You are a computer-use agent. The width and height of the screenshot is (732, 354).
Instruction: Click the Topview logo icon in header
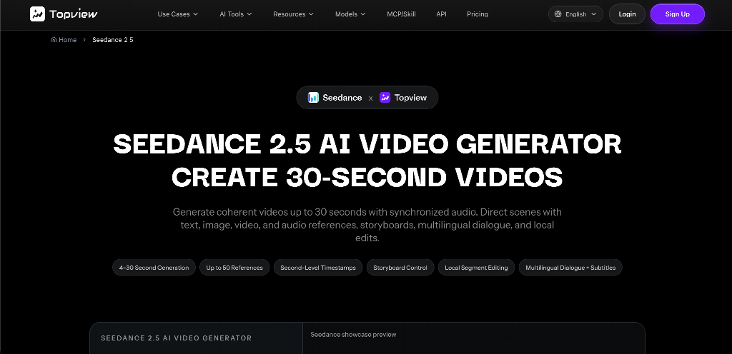(37, 14)
